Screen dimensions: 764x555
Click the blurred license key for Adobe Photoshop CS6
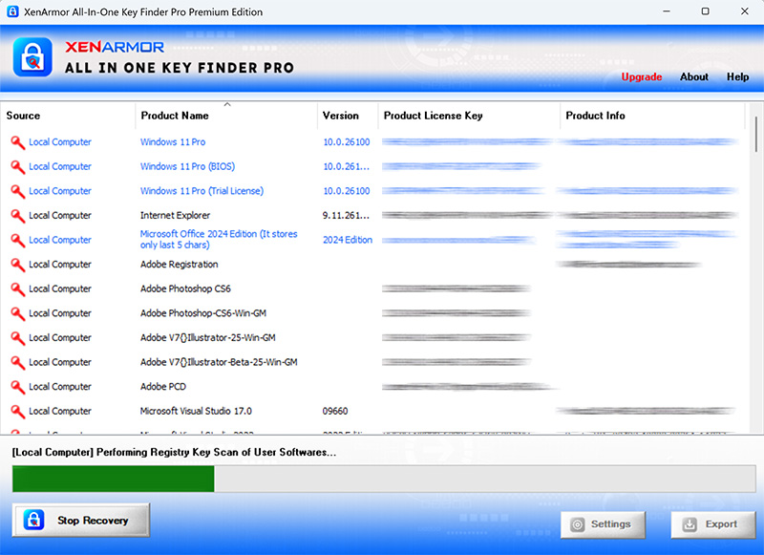click(x=456, y=288)
